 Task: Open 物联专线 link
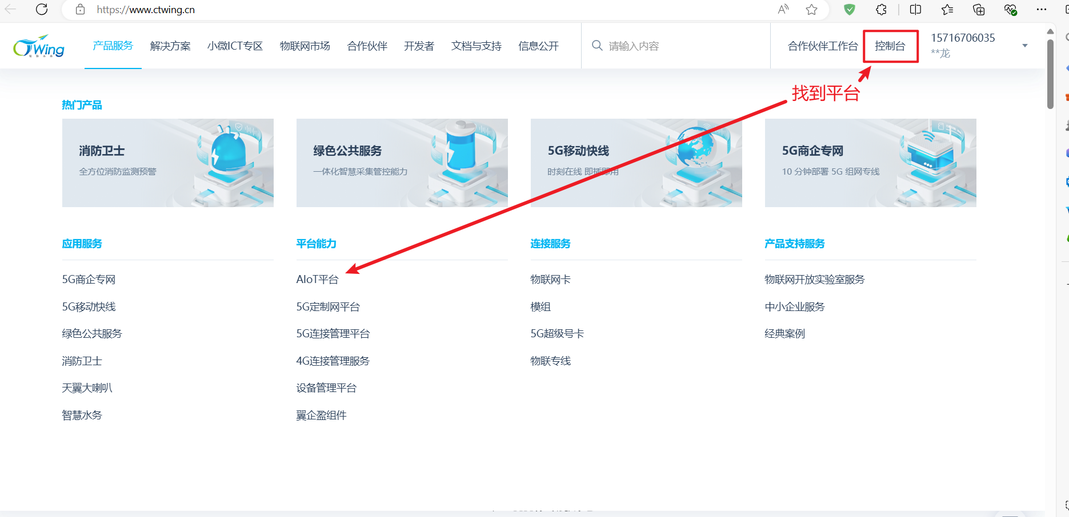click(x=550, y=361)
